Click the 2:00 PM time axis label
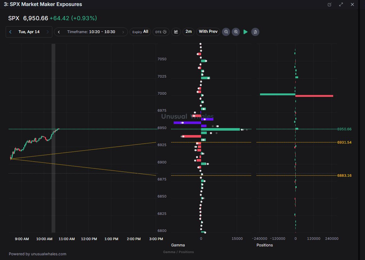Viewport: 365px width, 260px height. coord(134,239)
